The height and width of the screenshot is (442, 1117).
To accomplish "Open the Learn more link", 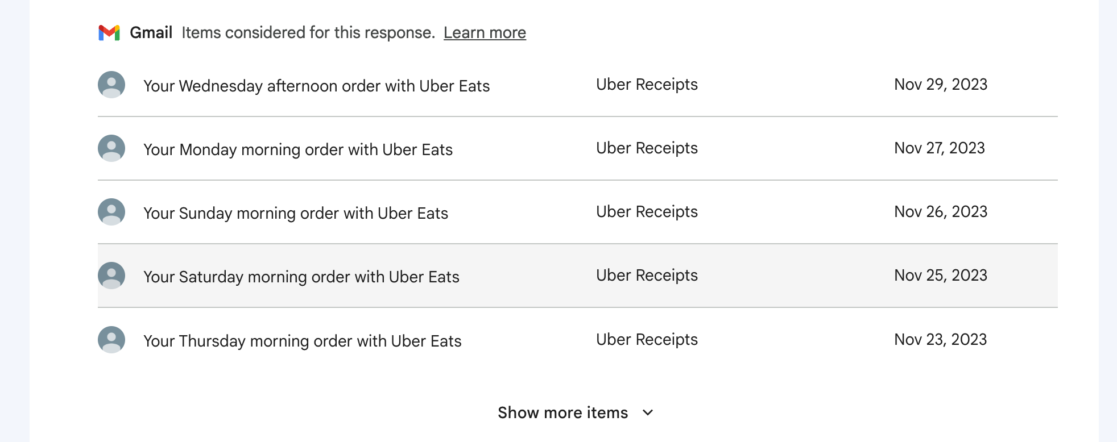I will point(485,33).
